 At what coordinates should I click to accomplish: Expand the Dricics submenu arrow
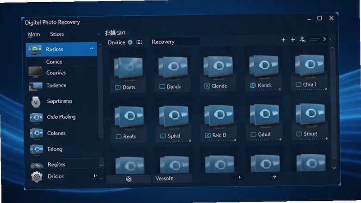pyautogui.click(x=95, y=176)
